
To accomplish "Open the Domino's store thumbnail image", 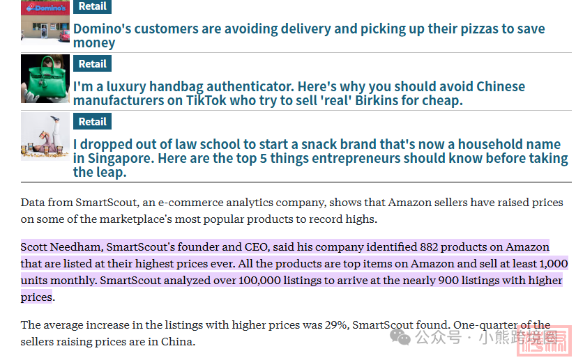I will pyautogui.click(x=45, y=22).
